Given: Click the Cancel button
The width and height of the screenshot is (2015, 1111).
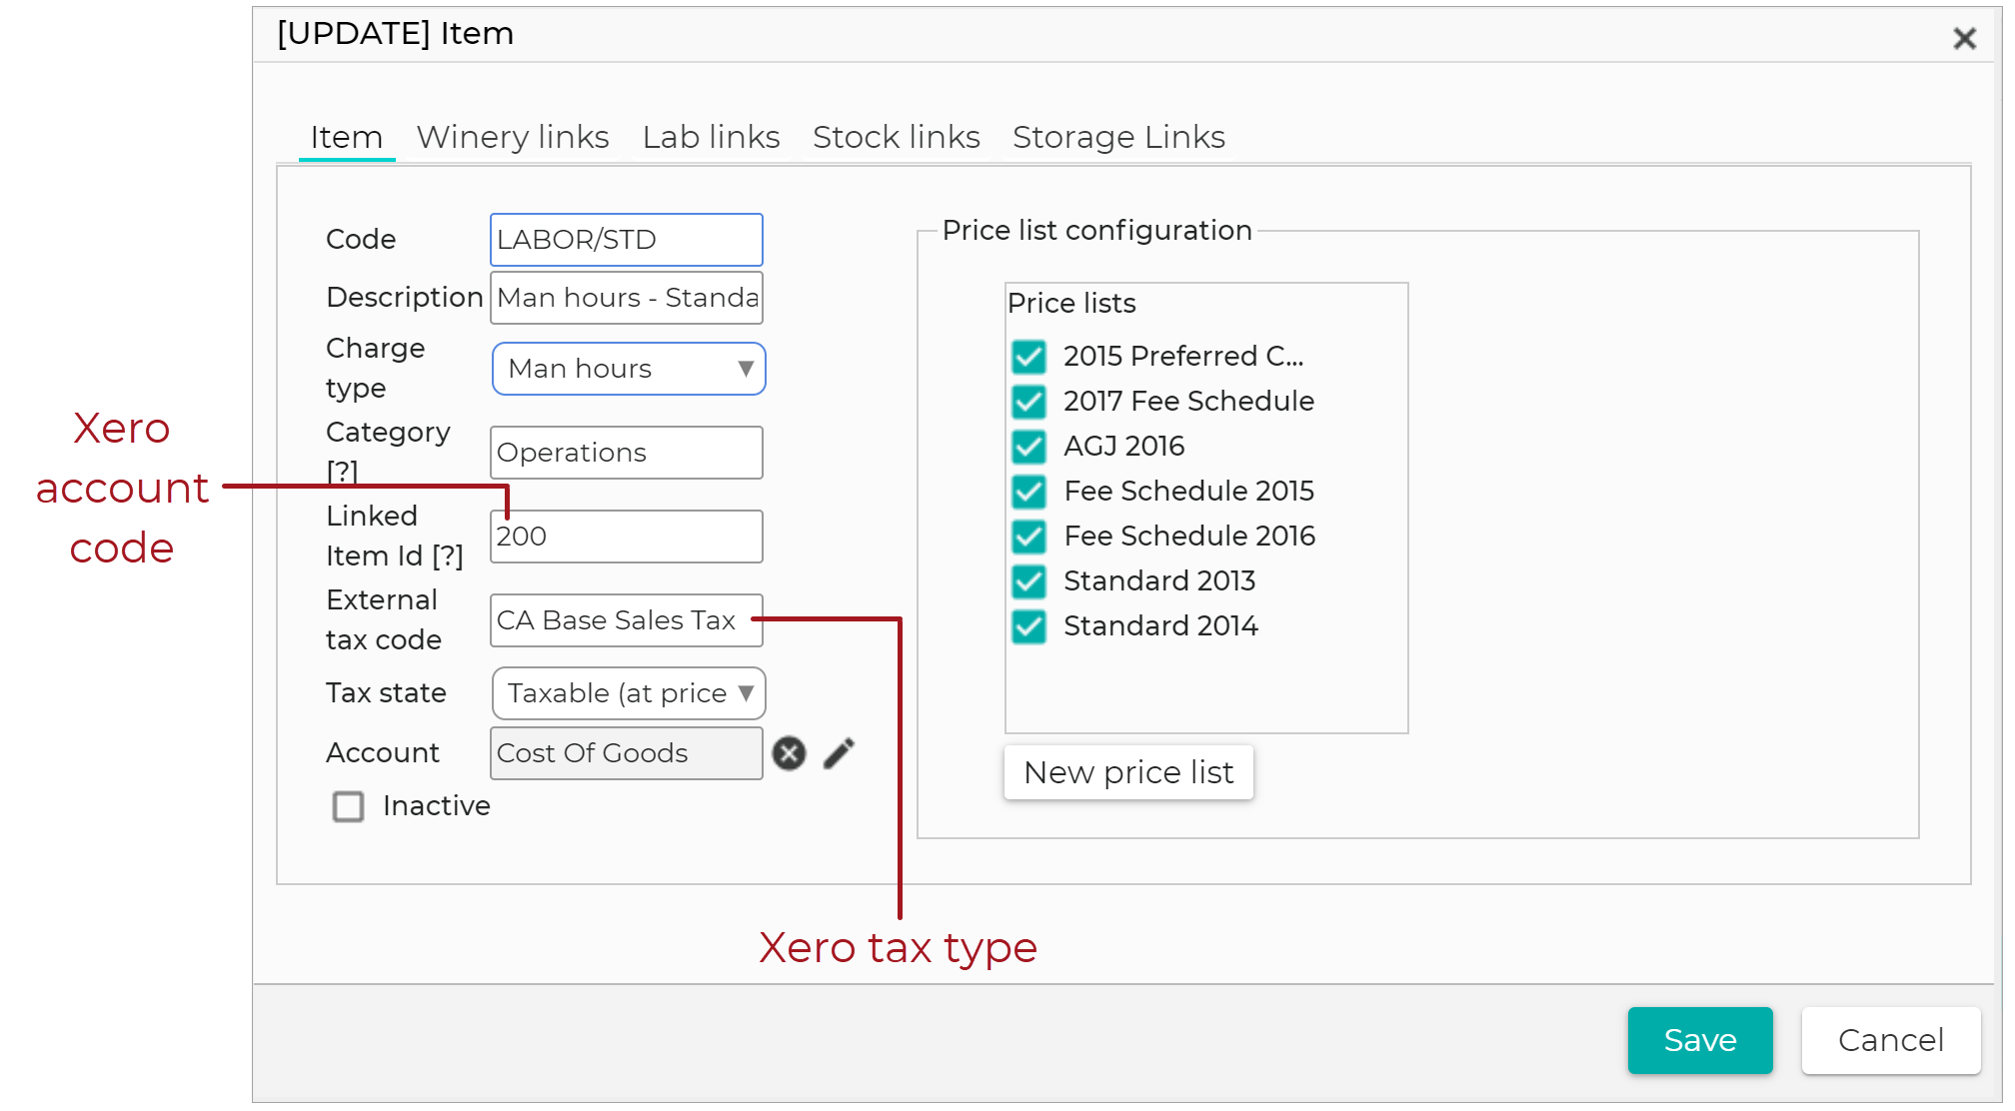Looking at the screenshot, I should 1891,1040.
